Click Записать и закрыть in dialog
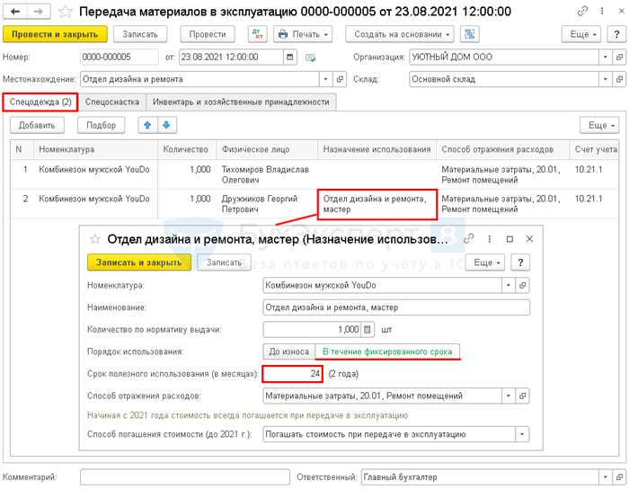This screenshot has width=629, height=489. tap(139, 262)
